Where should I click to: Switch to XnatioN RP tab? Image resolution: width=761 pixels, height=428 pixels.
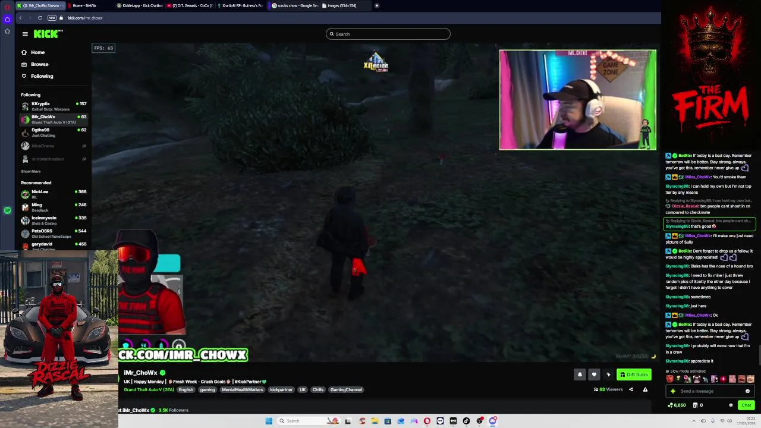(241, 5)
